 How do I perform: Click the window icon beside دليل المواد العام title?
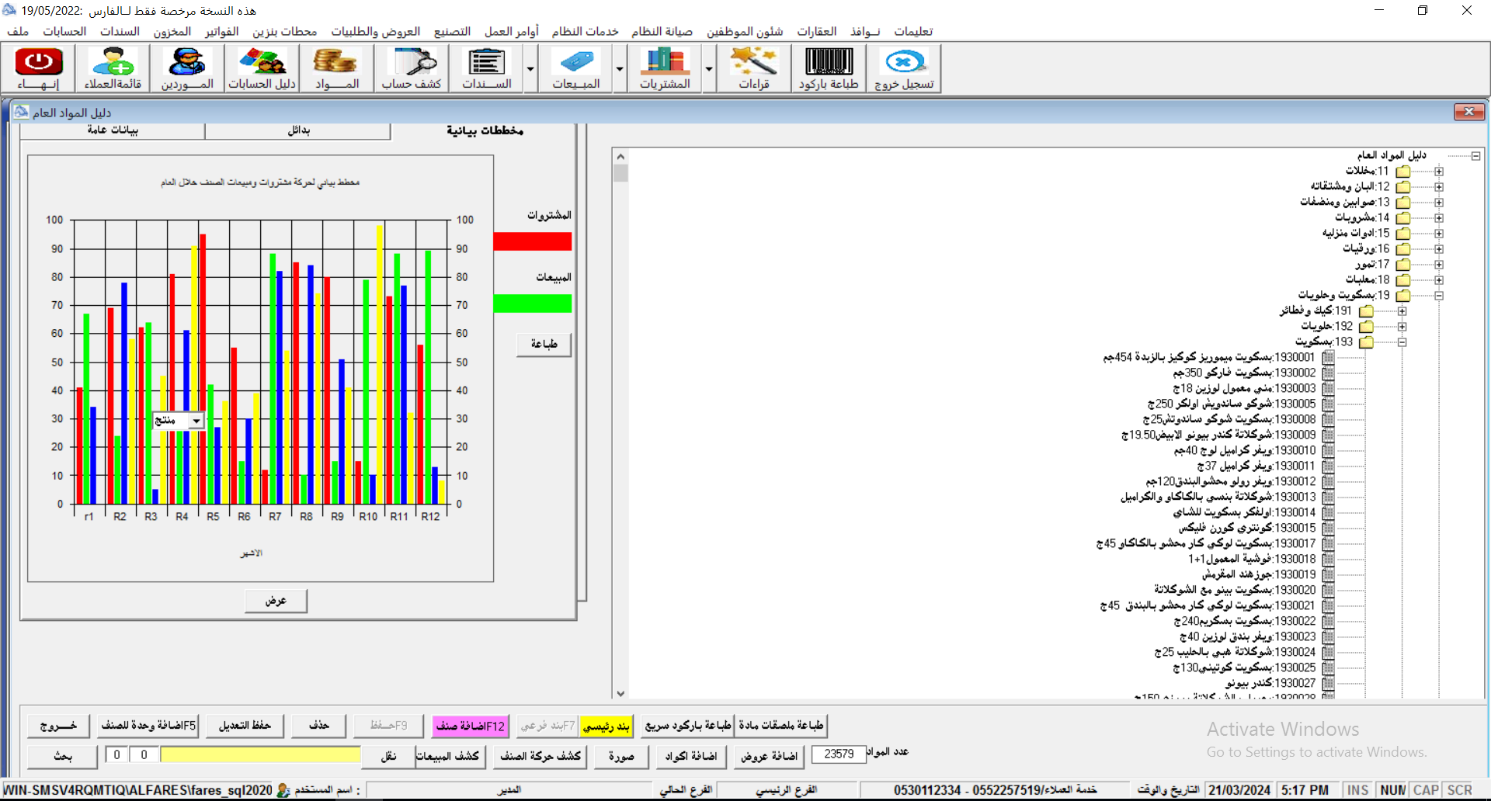point(21,112)
